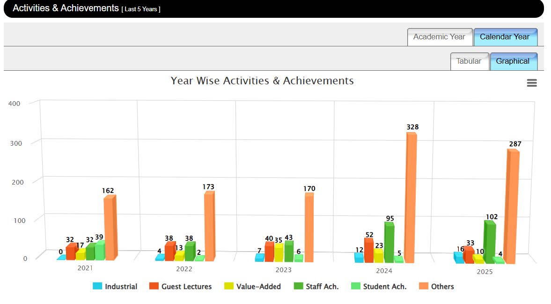Click the 2024 Guest Lectures bar labeled 52

tap(369, 251)
